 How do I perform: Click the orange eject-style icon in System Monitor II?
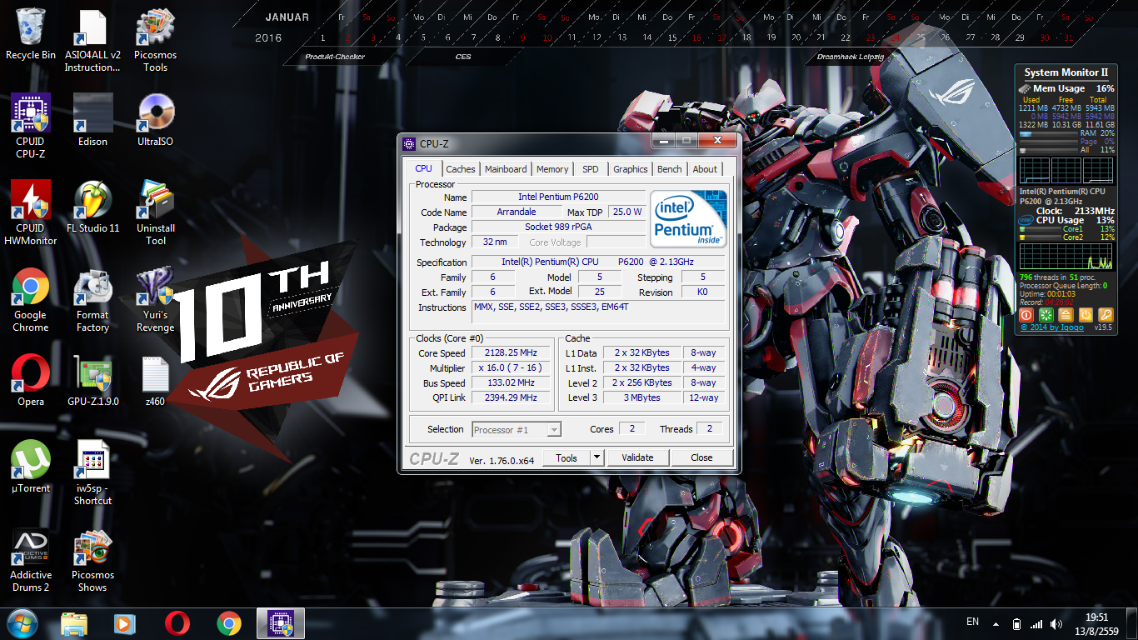[1066, 315]
